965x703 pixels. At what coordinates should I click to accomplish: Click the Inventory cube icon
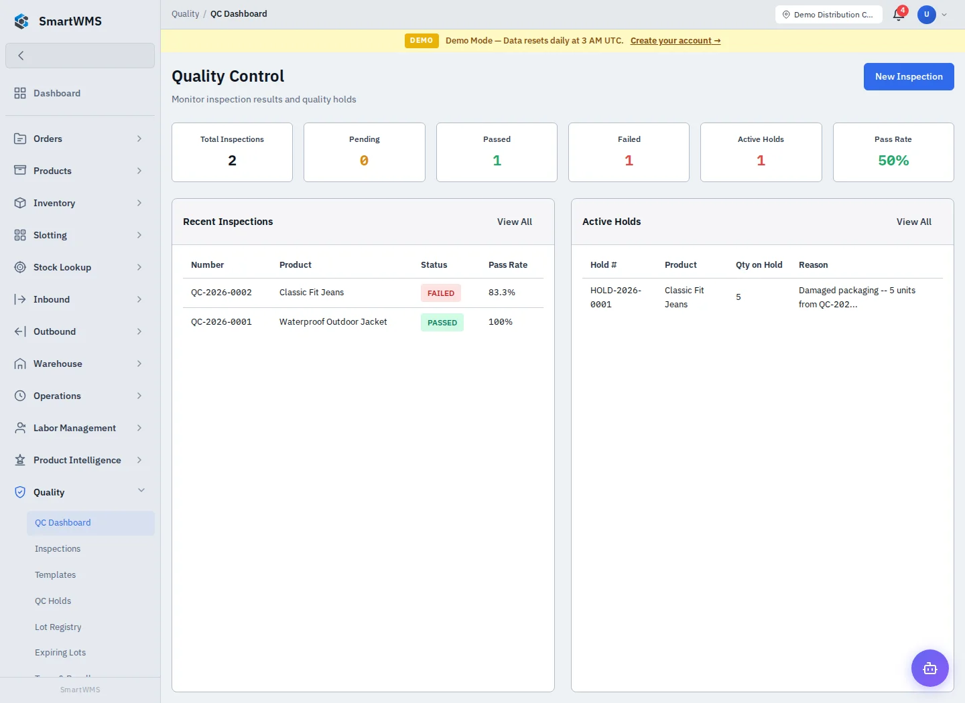coord(20,203)
